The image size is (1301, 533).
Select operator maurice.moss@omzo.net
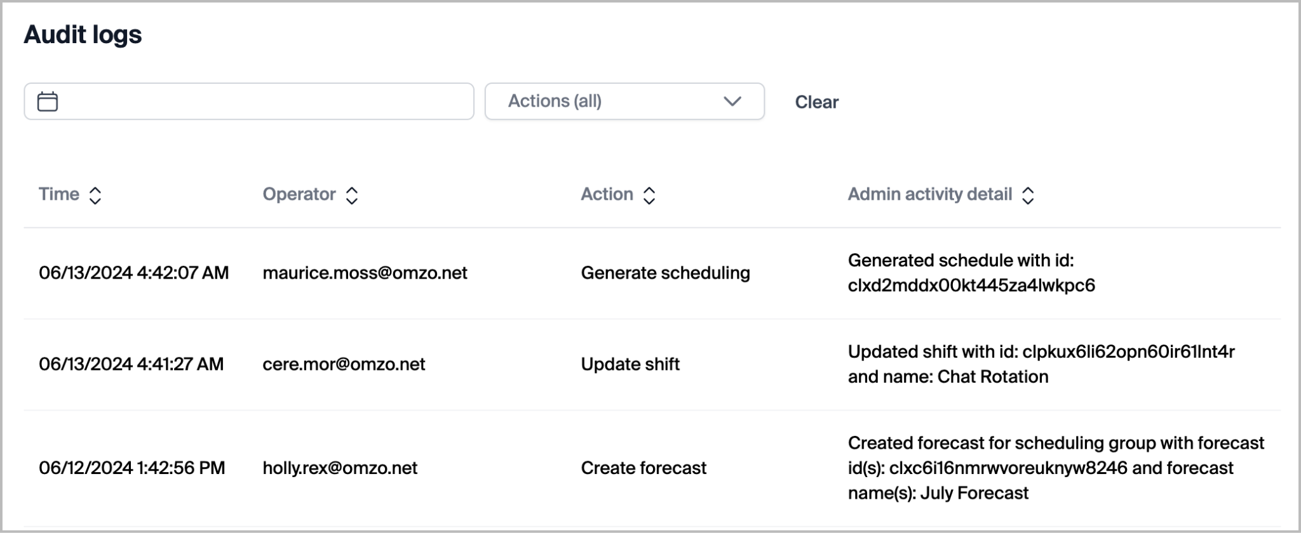point(365,273)
